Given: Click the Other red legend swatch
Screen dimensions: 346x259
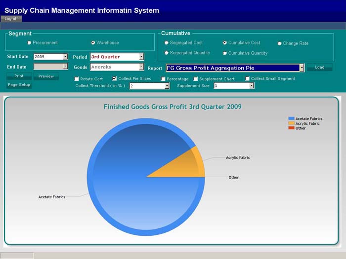Looking at the screenshot, I should [x=291, y=128].
